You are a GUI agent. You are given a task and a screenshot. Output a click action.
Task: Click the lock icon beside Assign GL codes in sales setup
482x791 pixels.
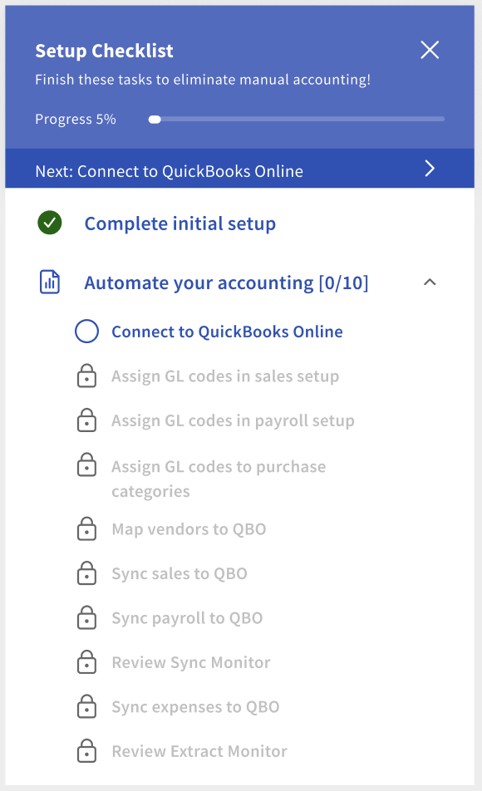point(86,376)
